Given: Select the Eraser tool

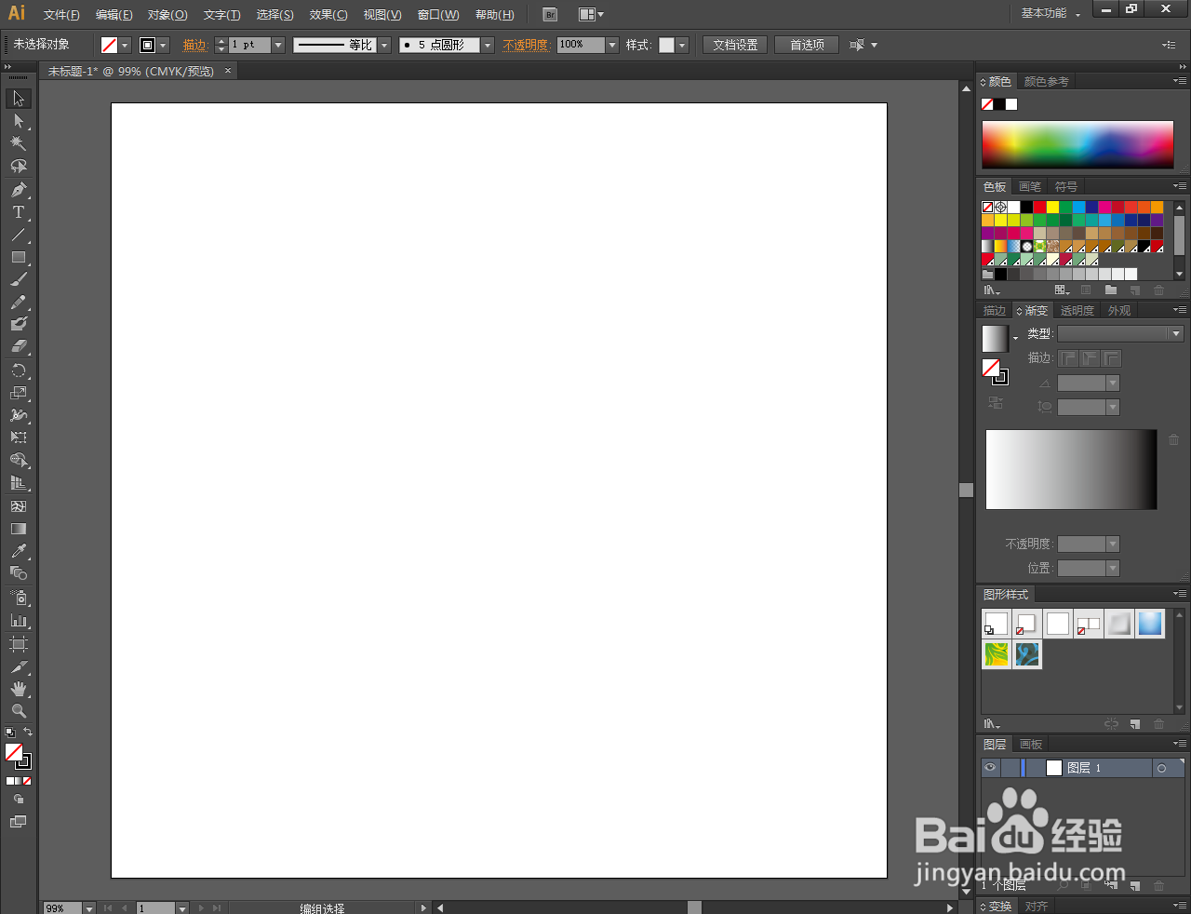Looking at the screenshot, I should click(x=19, y=346).
